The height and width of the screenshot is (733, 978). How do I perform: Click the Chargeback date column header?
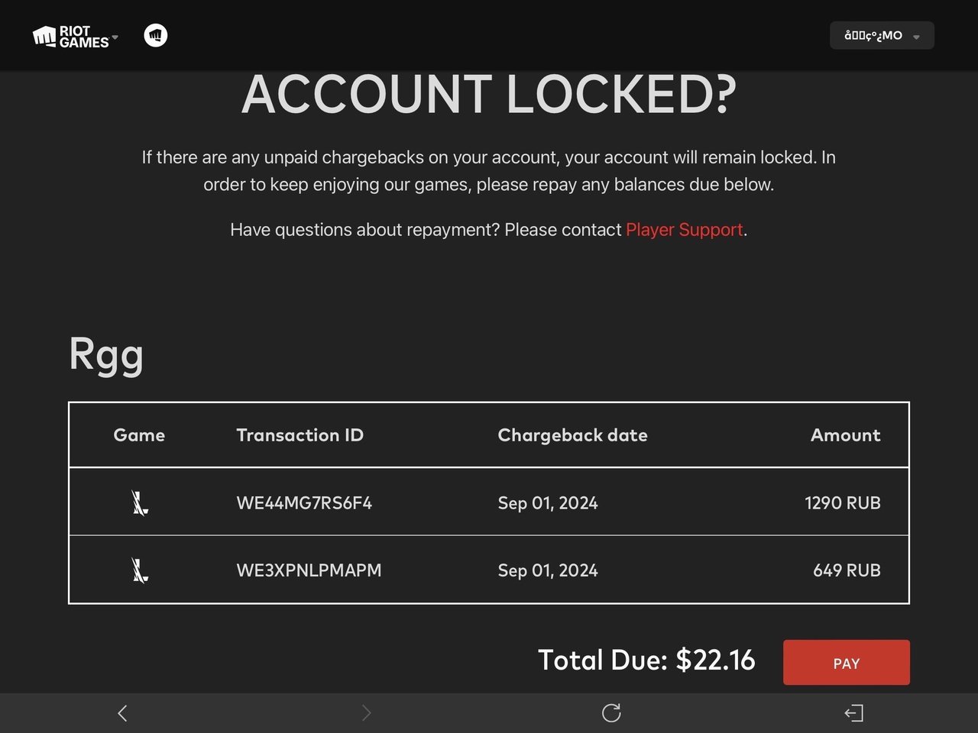(x=572, y=435)
